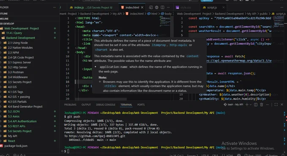The width and height of the screenshot is (287, 156).
Task: Select the TERMINAL panel tab
Action: 126,105
